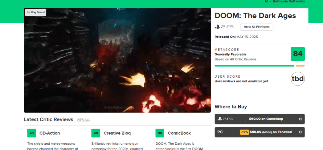
Task: Click User reviews are not available yet text
Action: coord(241,81)
